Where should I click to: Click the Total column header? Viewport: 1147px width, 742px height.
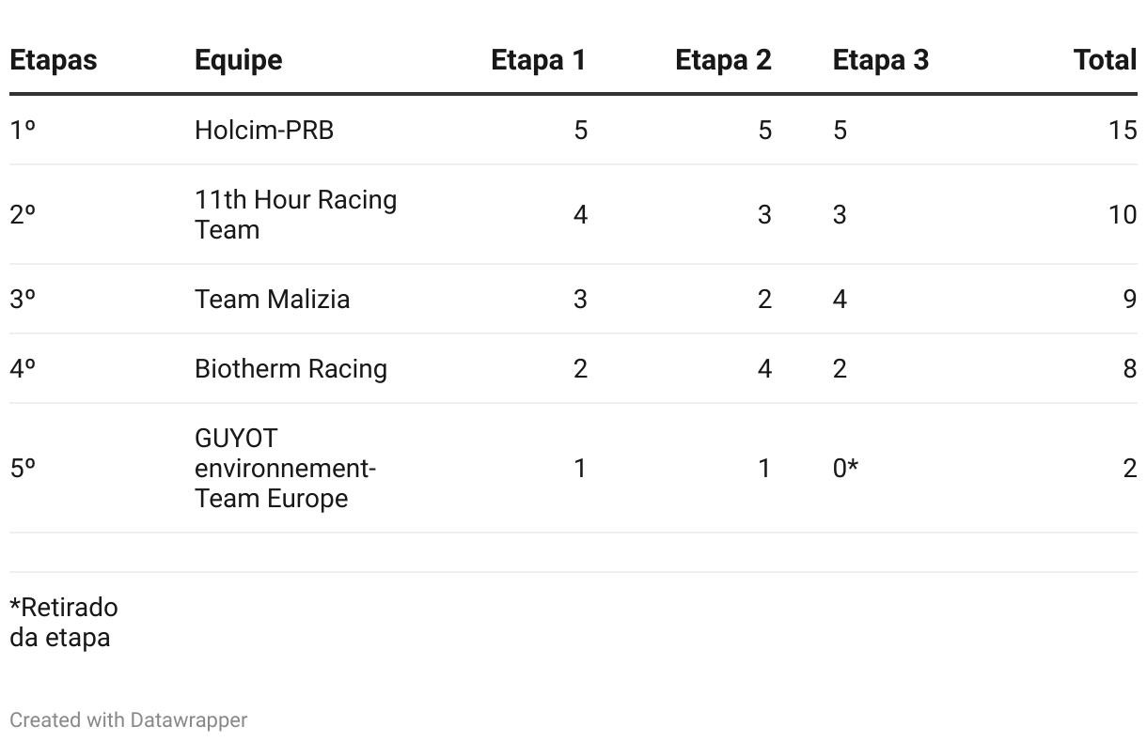[1106, 60]
